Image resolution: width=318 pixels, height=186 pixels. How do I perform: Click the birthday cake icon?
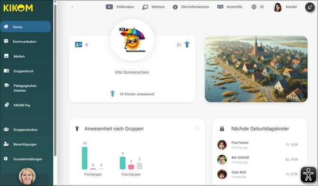(222, 129)
